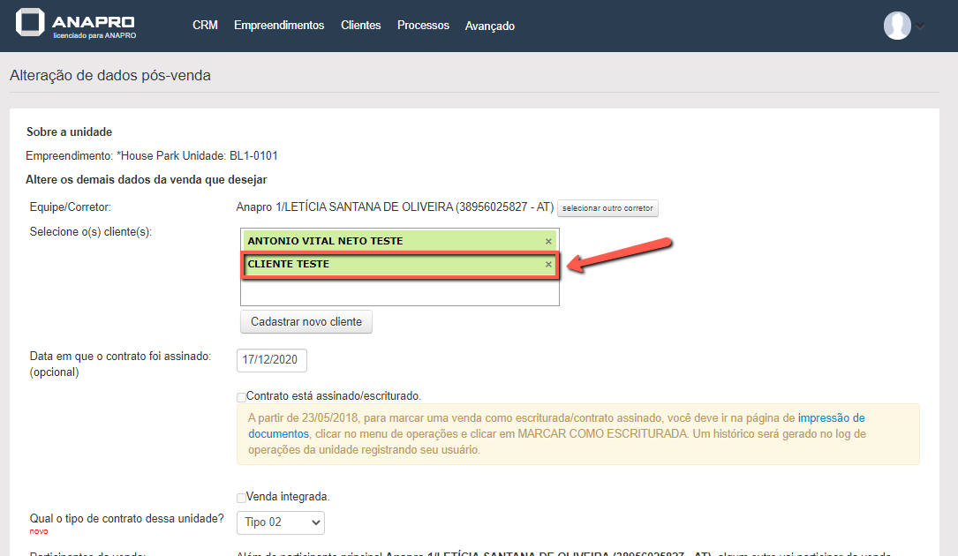Click the ANAPRO logo
Screen dimensions: 958x556
coord(76,25)
